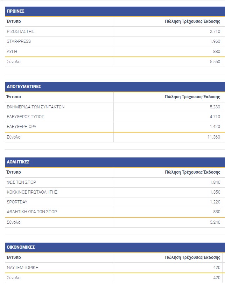Click Πώληση Τρέχουσας Έκδοσης header under ΑΘΛΗΤΙΚΕΣ
Viewport: 225px width, 289px height.
(x=192, y=172)
